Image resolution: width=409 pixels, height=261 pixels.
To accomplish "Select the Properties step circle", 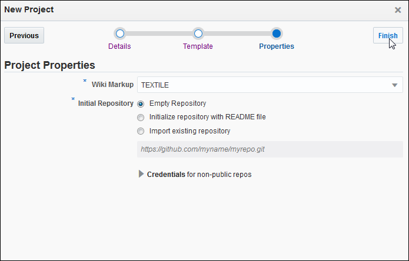I will coord(277,34).
